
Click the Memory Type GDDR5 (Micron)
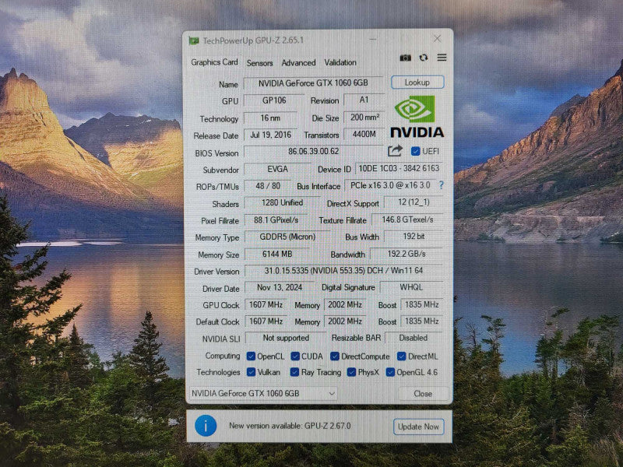point(287,237)
